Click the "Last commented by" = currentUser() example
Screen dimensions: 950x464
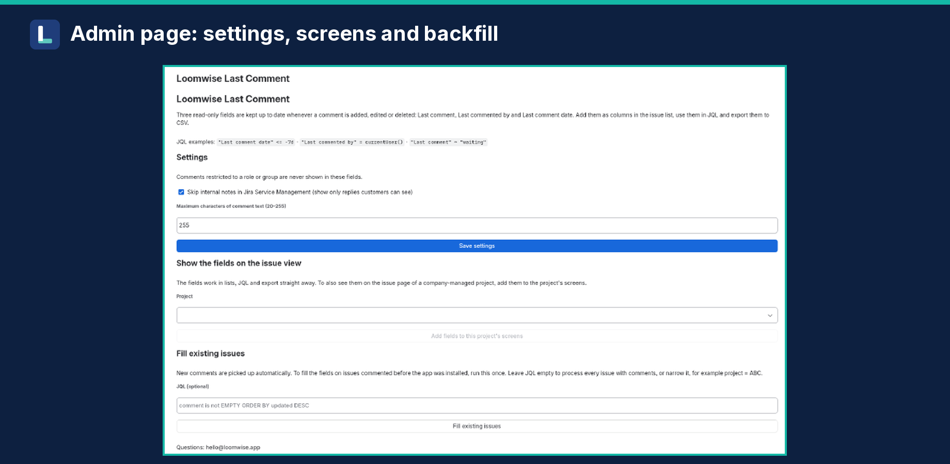pos(352,142)
